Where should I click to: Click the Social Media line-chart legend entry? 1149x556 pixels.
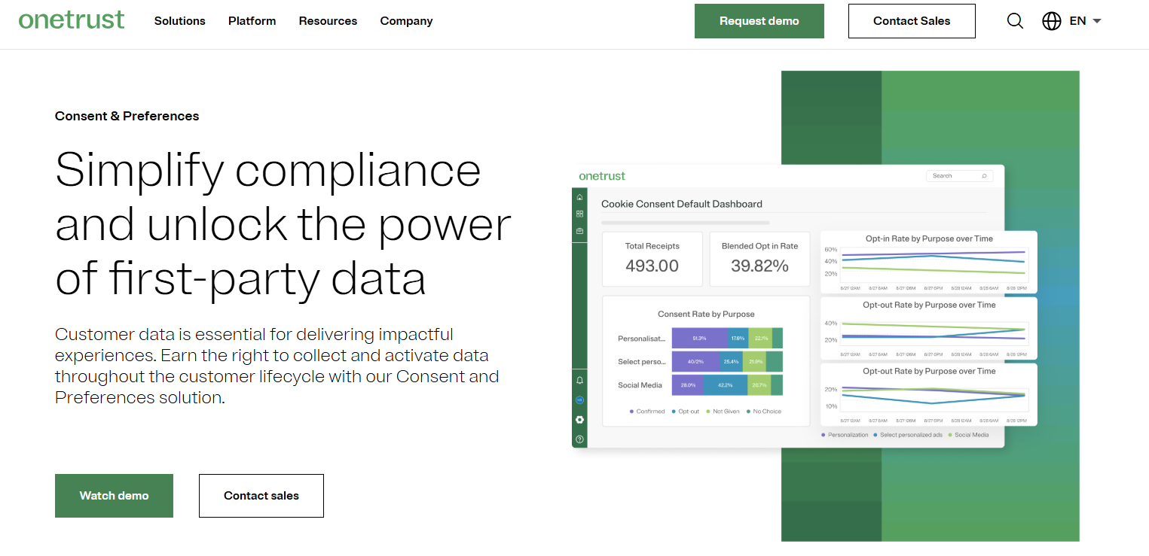pyautogui.click(x=968, y=435)
